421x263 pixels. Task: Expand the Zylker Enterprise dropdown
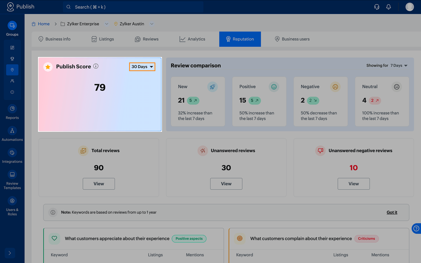pos(107,24)
